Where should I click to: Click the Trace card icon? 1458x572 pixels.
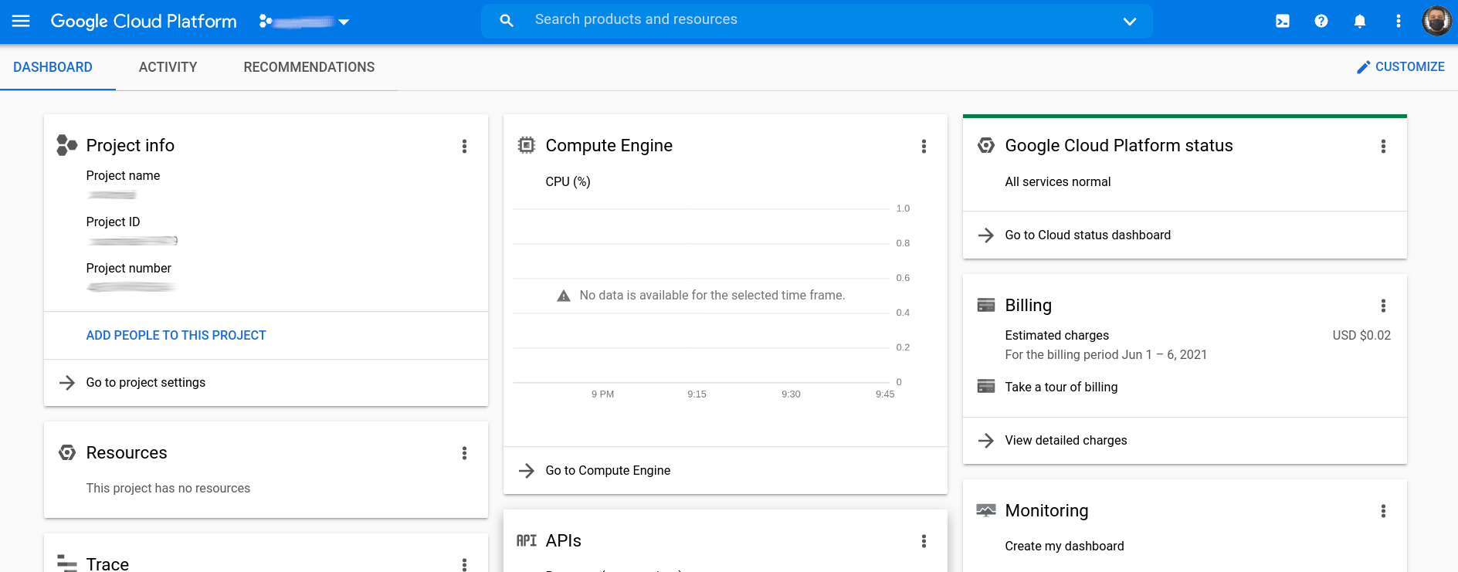(67, 564)
